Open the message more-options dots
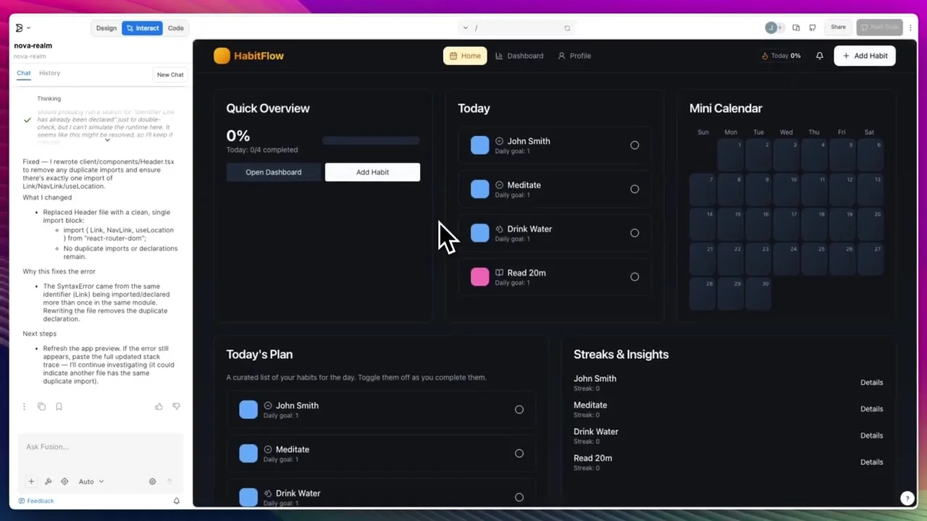This screenshot has height=521, width=927. (24, 407)
